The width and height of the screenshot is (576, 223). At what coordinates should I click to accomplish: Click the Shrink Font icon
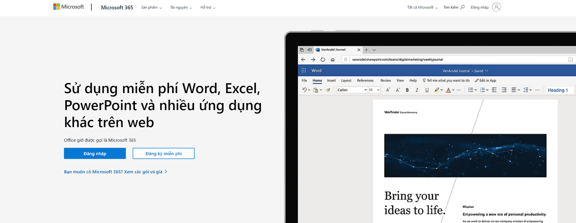pyautogui.click(x=398, y=90)
